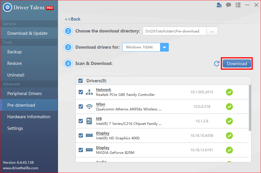The height and width of the screenshot is (173, 261).
Task: Click green check status for Network driver
Action: 229,92
